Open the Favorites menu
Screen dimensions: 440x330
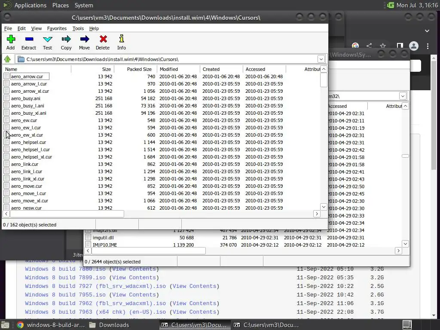[57, 28]
